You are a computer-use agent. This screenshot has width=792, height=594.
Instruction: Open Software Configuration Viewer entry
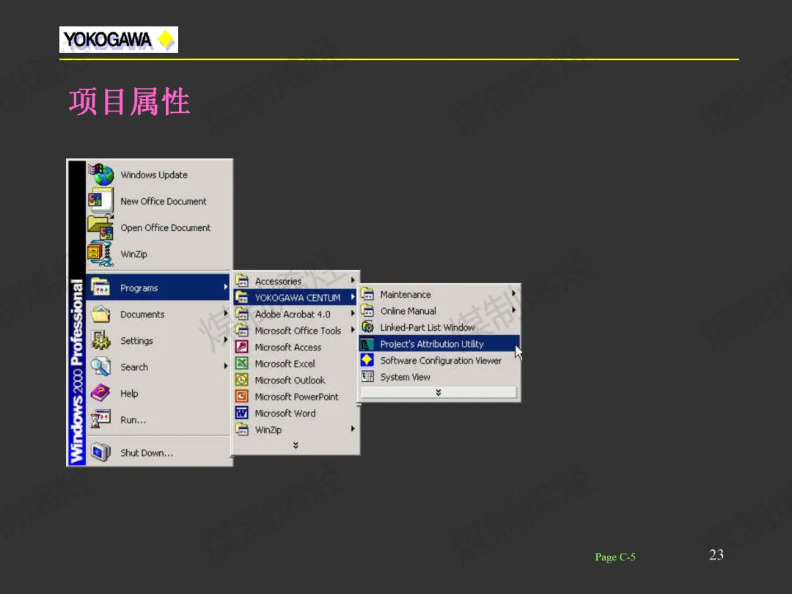[439, 360]
